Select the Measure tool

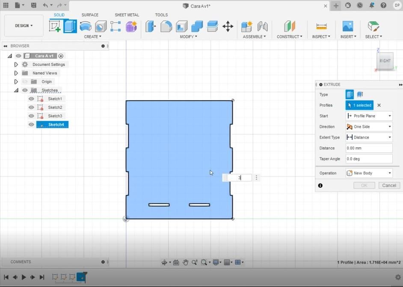[321, 27]
